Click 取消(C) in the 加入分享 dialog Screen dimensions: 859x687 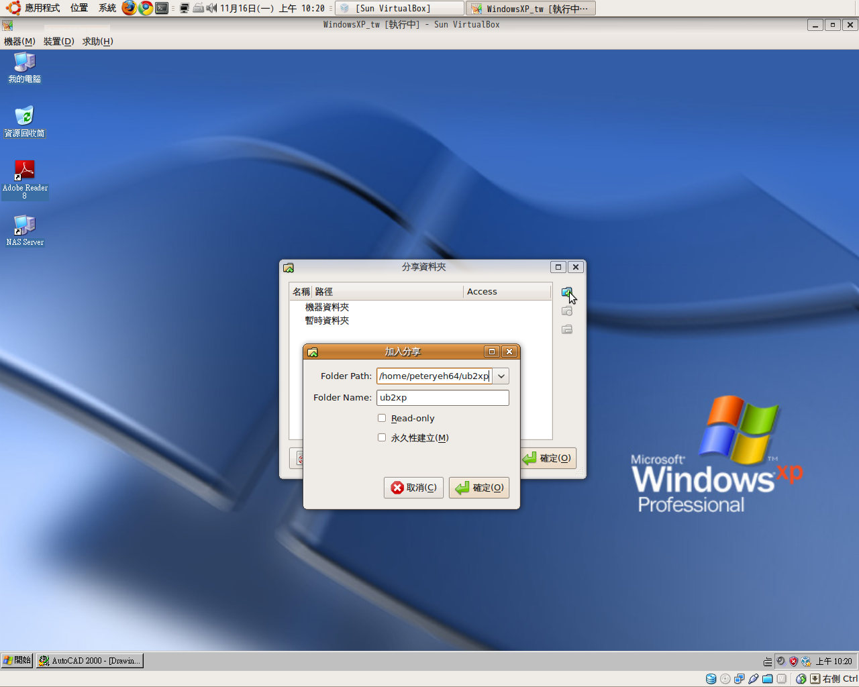(413, 488)
